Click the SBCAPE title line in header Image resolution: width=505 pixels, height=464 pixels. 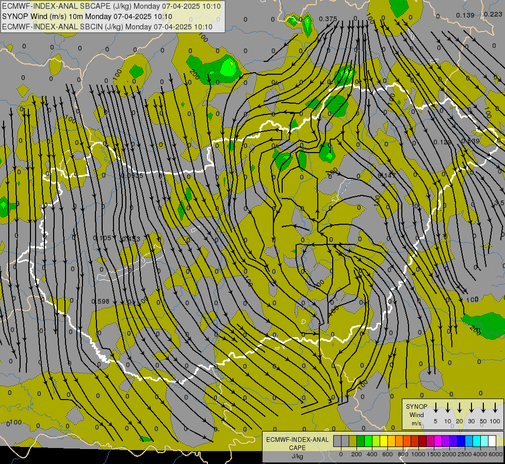pos(111,6)
